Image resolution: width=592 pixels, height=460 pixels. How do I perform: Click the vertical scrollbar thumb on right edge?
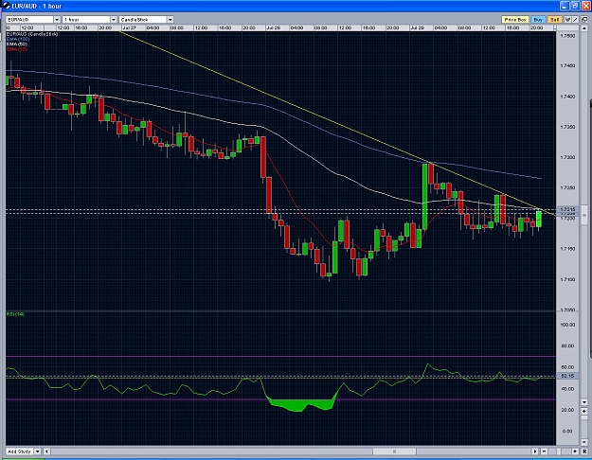(584, 214)
